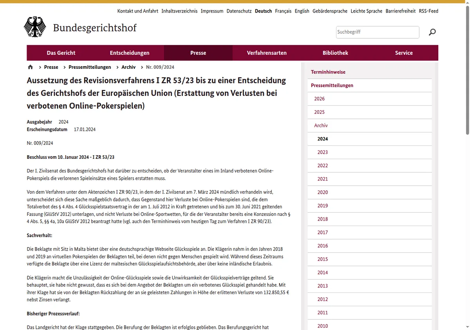Select archive year 2024

pos(370,139)
